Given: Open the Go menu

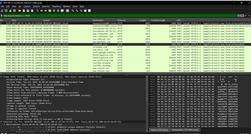Looking at the screenshot, I should (x=20, y=6).
